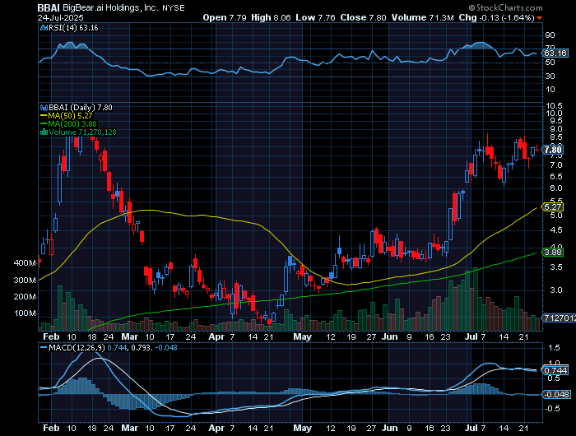Click the 7.80 last price tag
The image size is (576, 436).
[553, 150]
